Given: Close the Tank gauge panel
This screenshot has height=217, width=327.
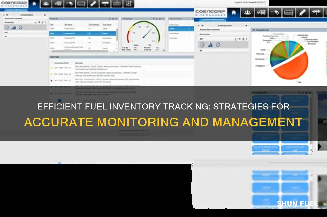Looking at the screenshot, I should point(163,19).
